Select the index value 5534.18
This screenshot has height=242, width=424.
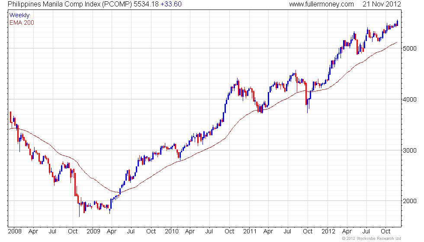146,4
